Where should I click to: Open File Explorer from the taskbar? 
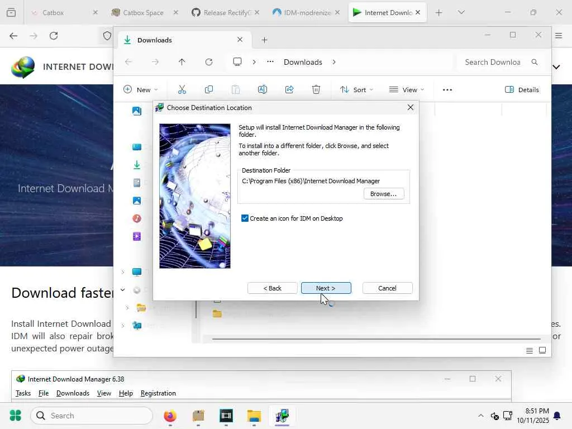coord(254,416)
